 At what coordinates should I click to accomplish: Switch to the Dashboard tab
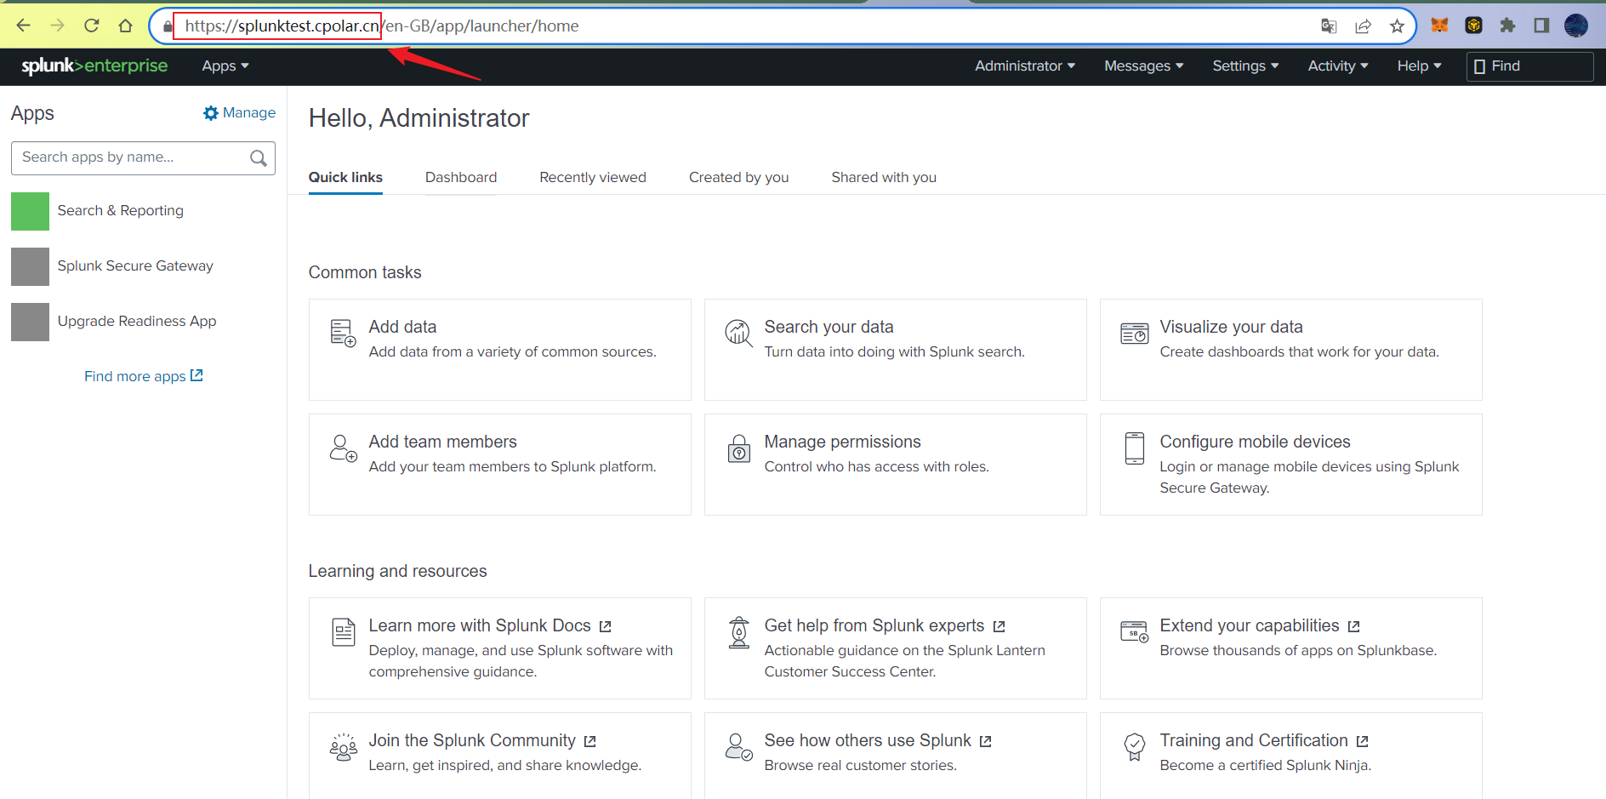pos(461,177)
